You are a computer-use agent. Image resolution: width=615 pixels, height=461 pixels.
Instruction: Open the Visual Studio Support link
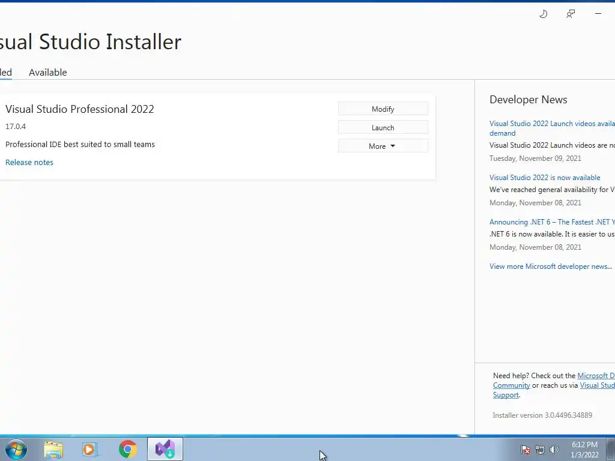coord(598,385)
